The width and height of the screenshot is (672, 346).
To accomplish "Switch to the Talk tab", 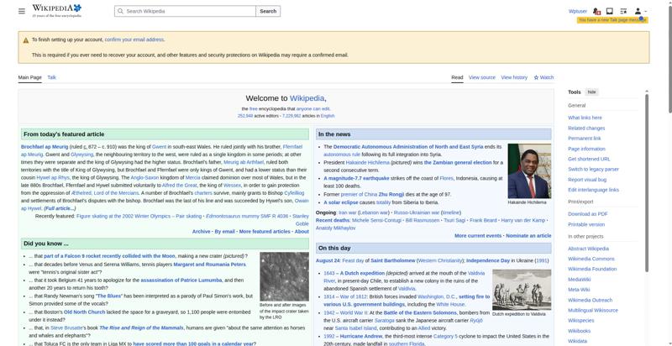I will [x=51, y=77].
